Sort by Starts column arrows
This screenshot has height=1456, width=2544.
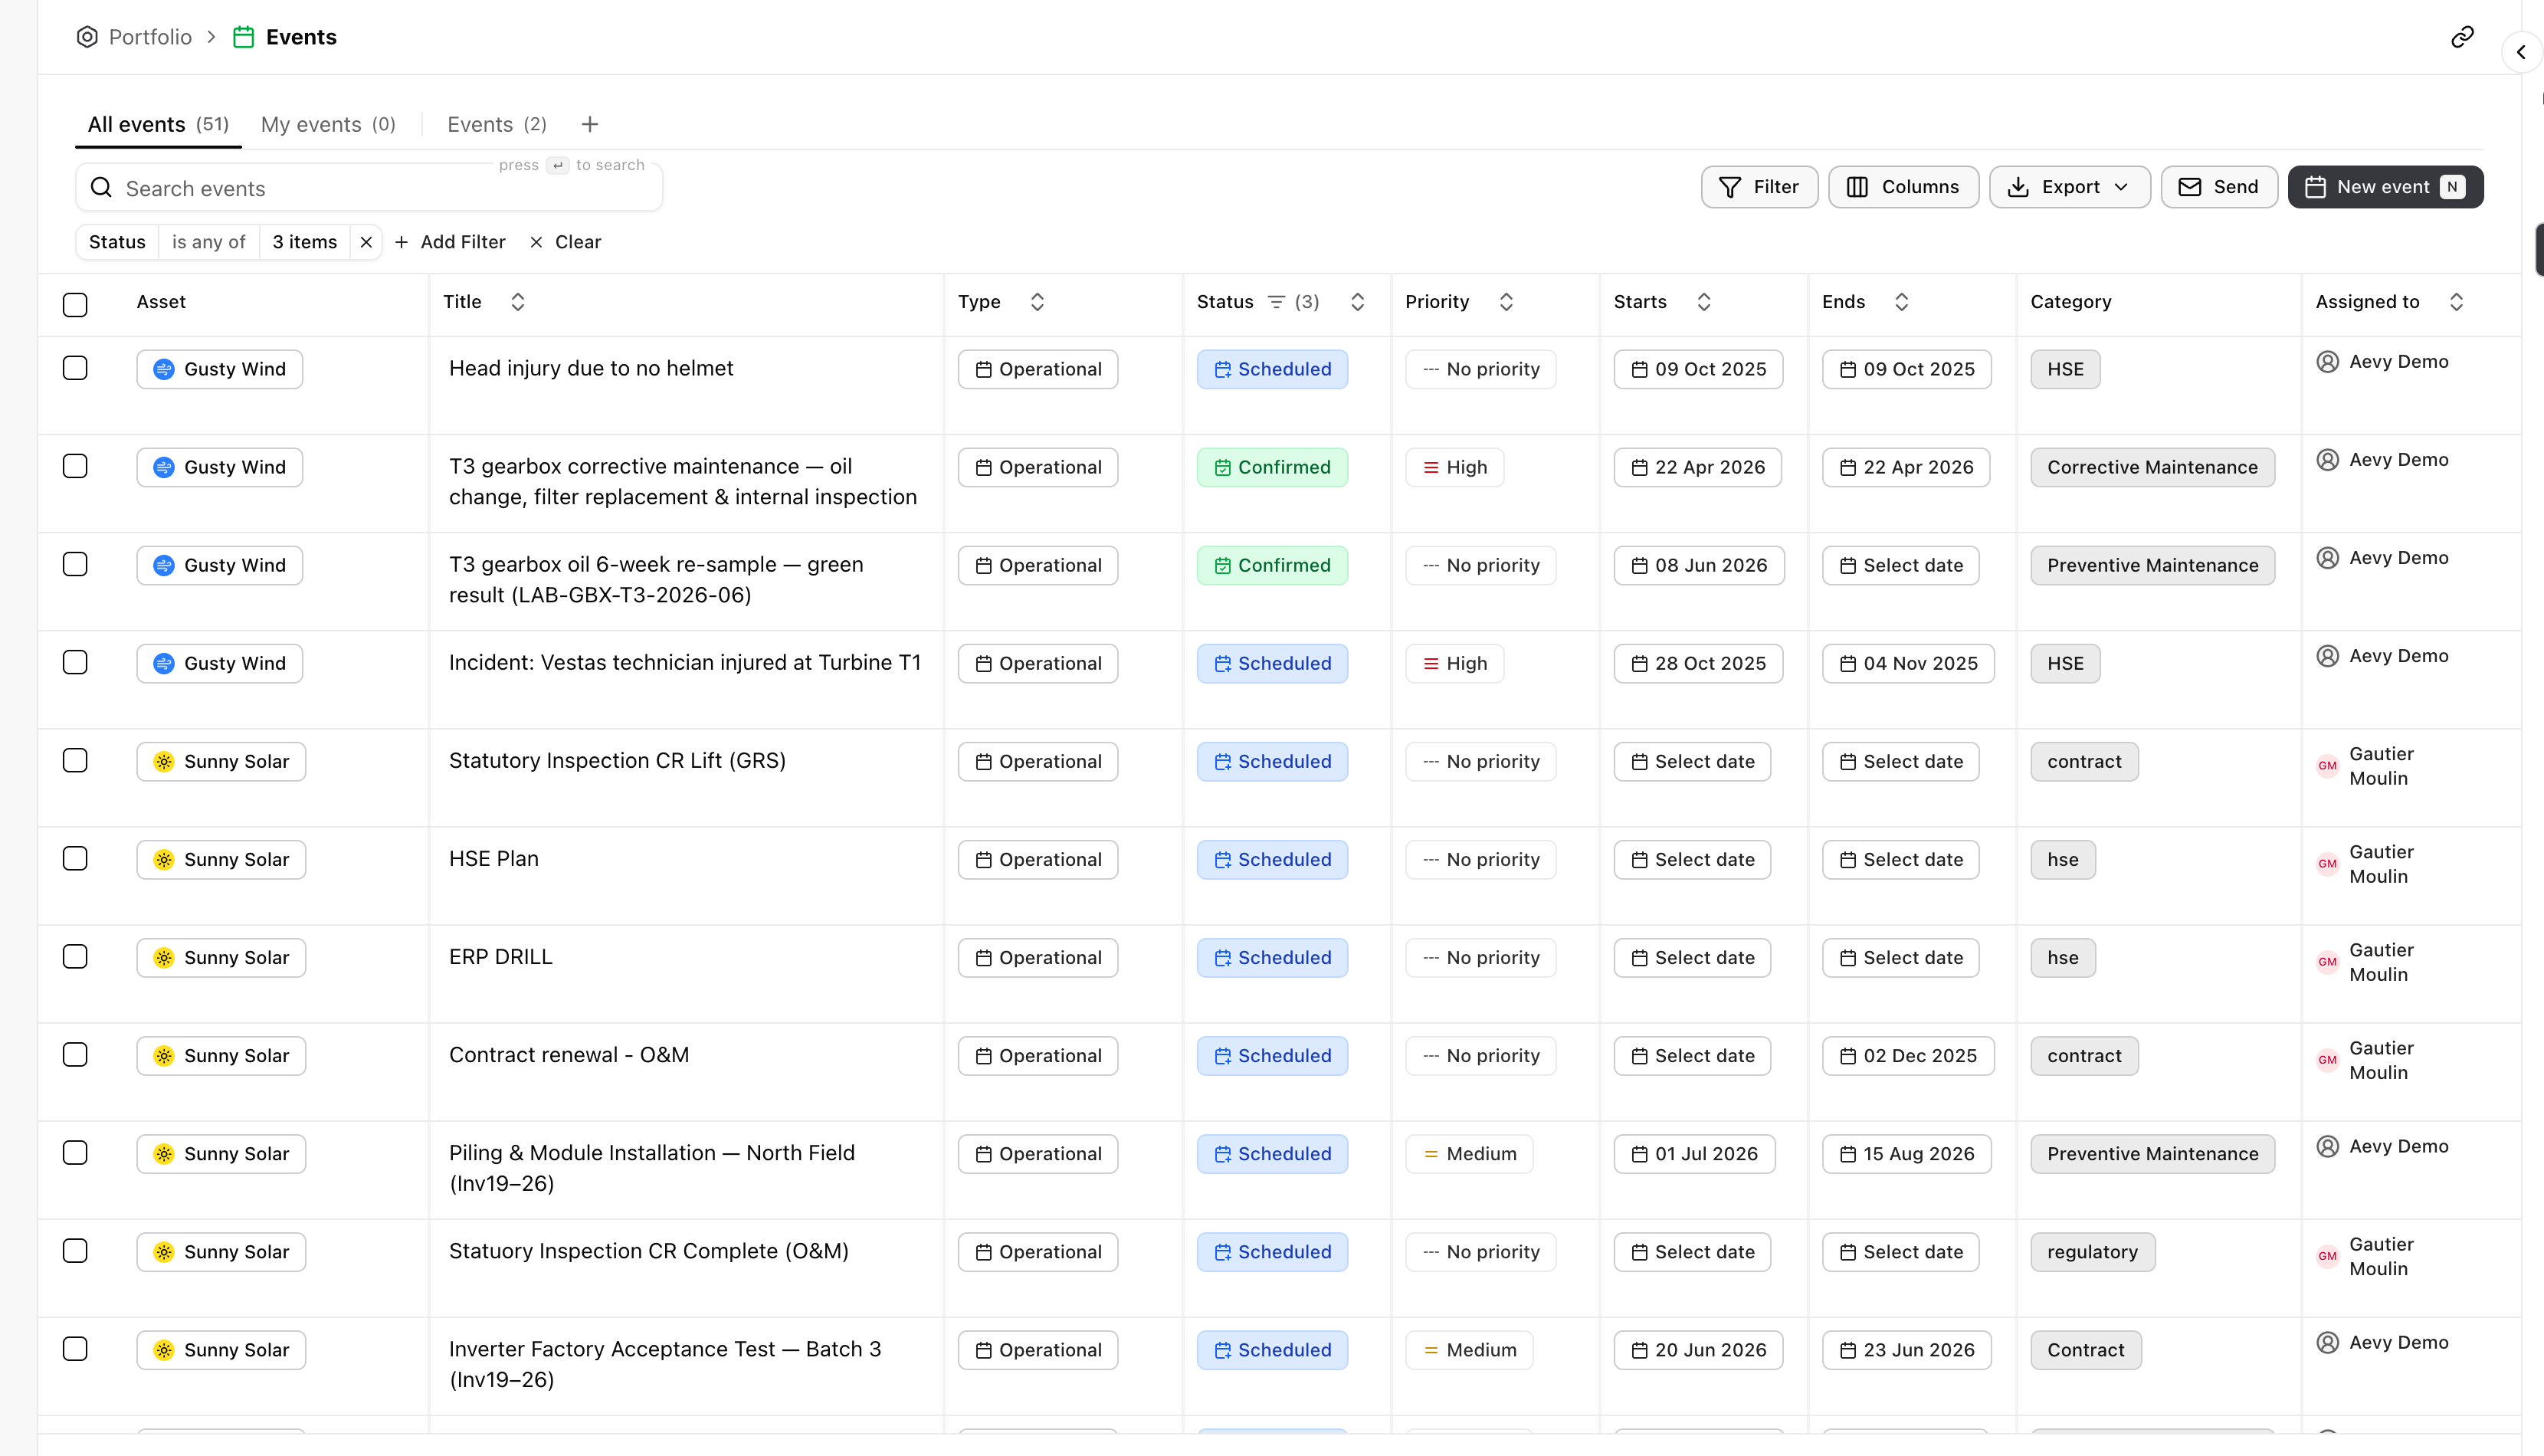pyautogui.click(x=1704, y=302)
